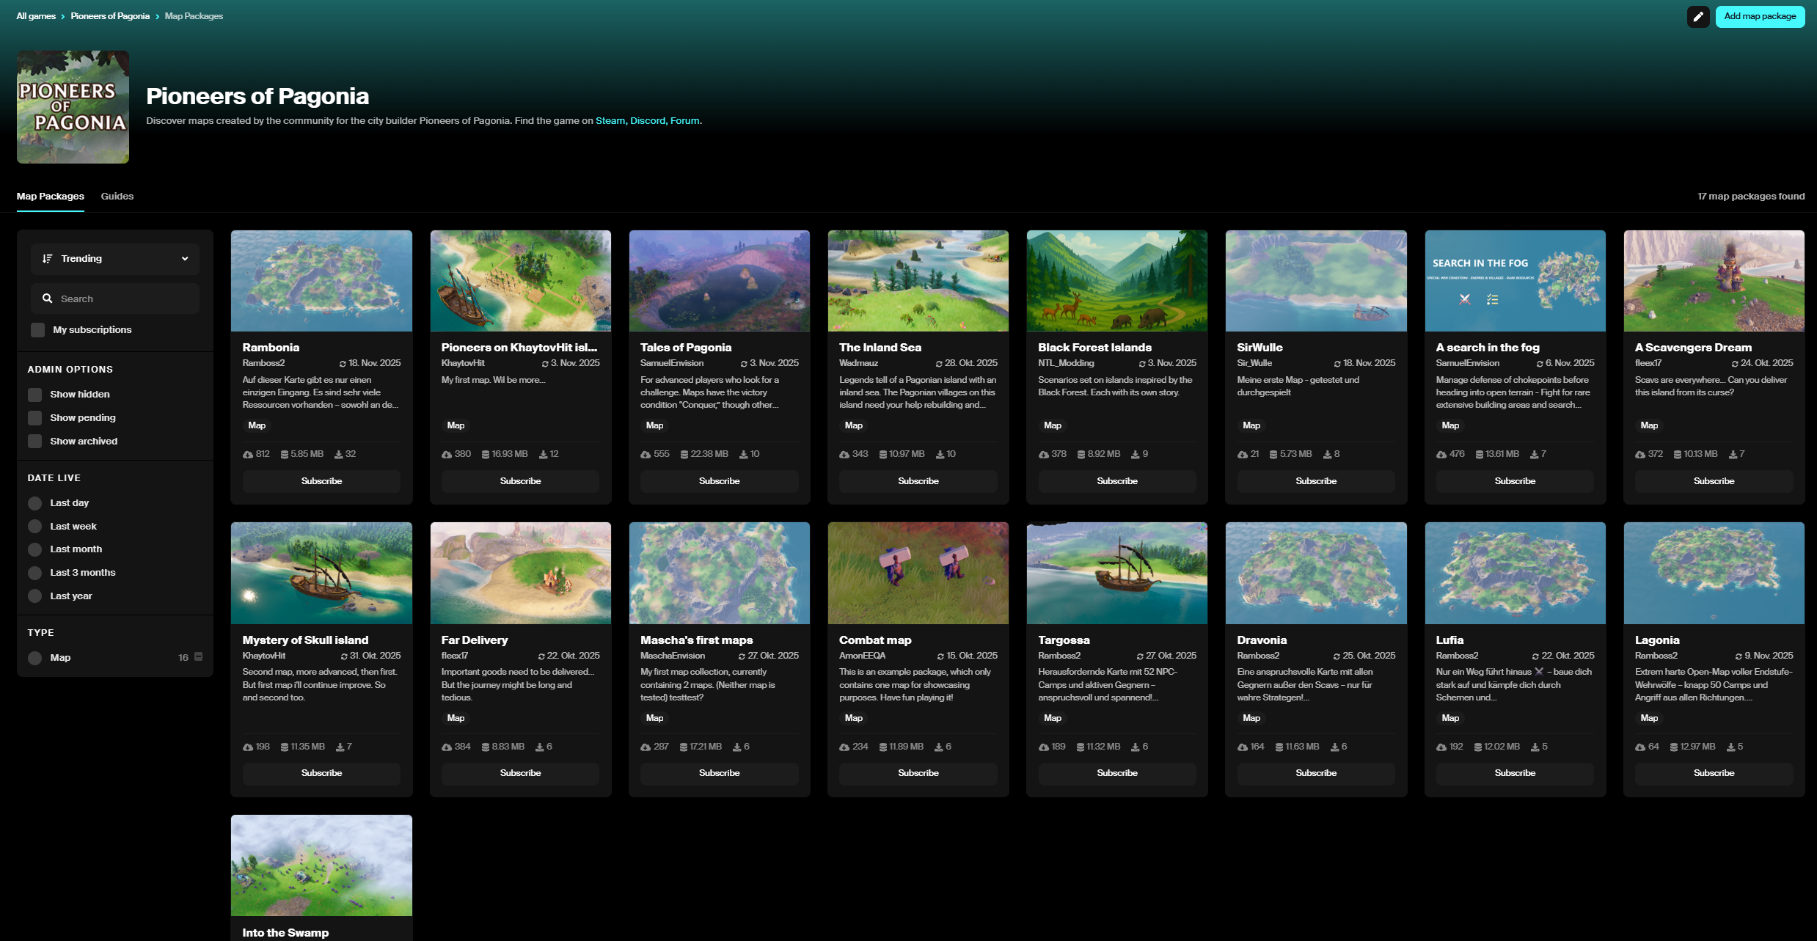Image resolution: width=1817 pixels, height=941 pixels.
Task: Subscribe to The Inland Sea package
Action: (918, 481)
